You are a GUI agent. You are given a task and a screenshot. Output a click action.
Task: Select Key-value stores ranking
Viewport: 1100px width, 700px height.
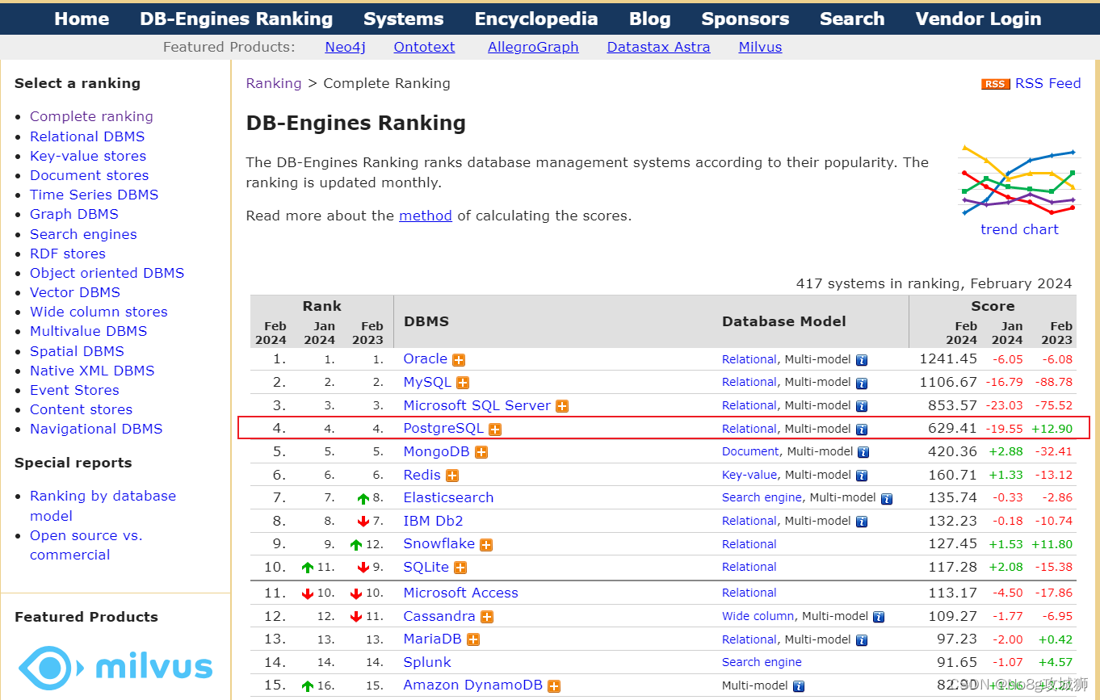88,156
